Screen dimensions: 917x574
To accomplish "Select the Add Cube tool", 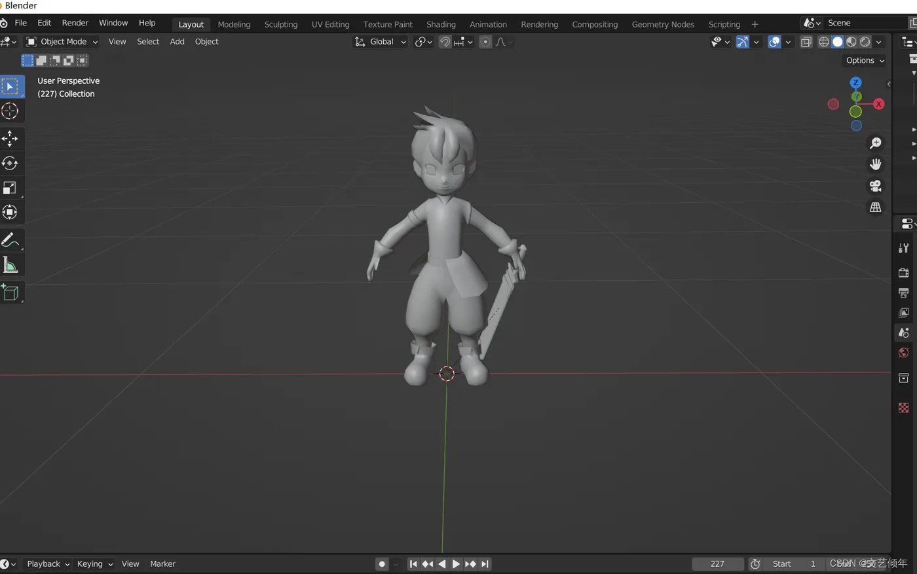I will click(x=10, y=292).
